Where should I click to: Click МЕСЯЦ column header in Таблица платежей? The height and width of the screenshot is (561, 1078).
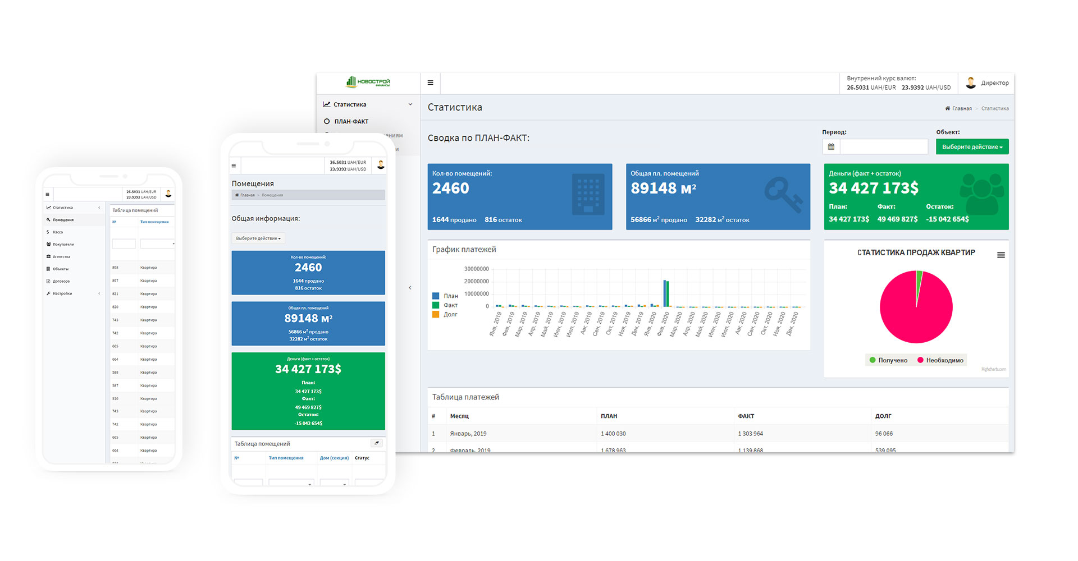click(x=459, y=416)
